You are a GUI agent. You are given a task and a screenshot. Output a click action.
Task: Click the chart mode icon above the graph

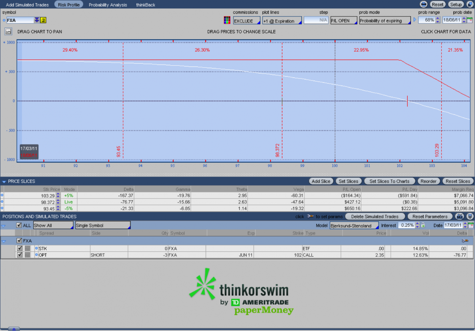click(x=9, y=32)
